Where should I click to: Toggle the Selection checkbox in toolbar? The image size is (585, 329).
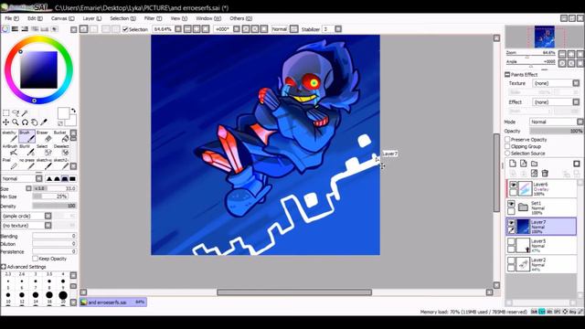click(125, 29)
